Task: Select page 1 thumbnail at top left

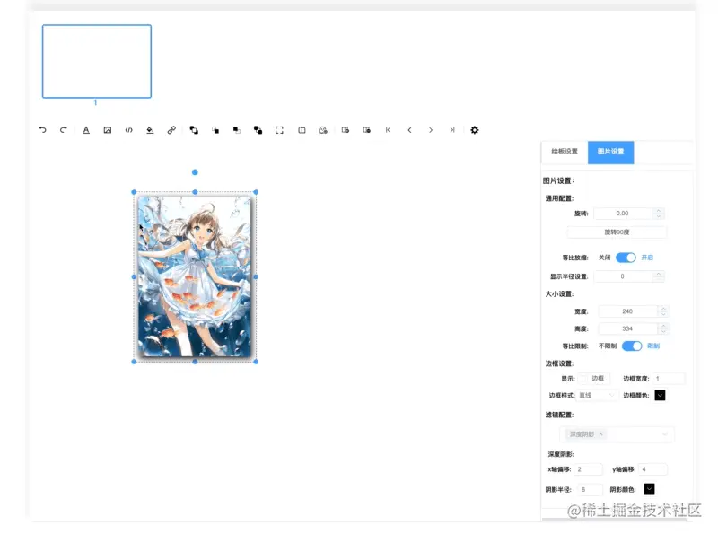Action: pos(97,61)
